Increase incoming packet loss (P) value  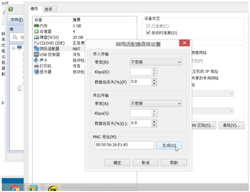click(x=154, y=80)
